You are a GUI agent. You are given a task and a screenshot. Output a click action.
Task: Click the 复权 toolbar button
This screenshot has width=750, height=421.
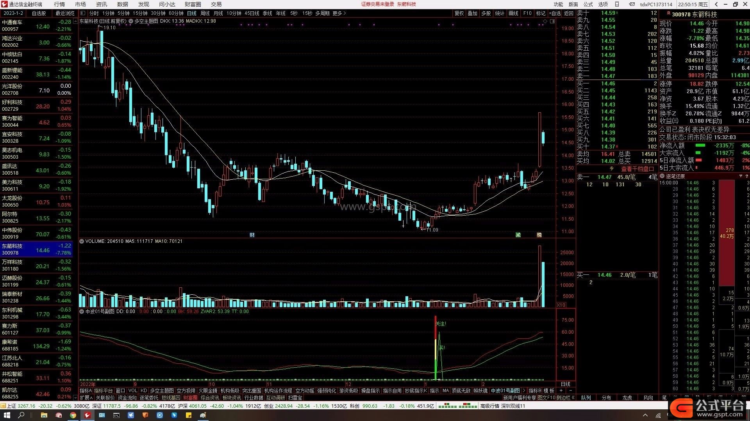click(x=459, y=13)
